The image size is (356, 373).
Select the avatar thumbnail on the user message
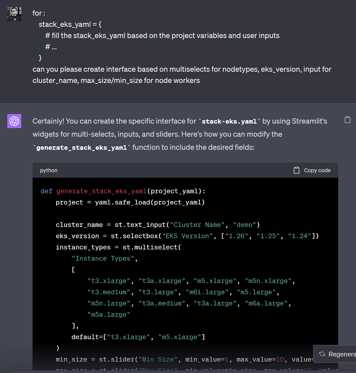pyautogui.click(x=14, y=14)
